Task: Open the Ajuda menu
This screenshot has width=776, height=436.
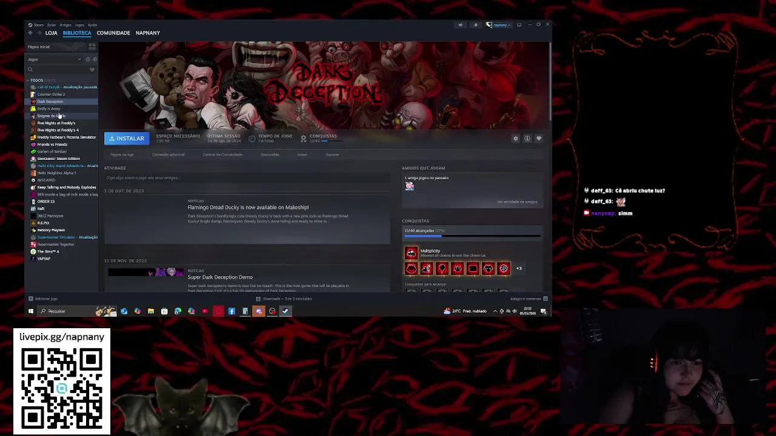Action: [92, 25]
